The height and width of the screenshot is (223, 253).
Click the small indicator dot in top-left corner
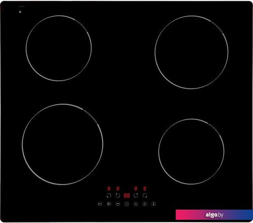(x=20, y=12)
